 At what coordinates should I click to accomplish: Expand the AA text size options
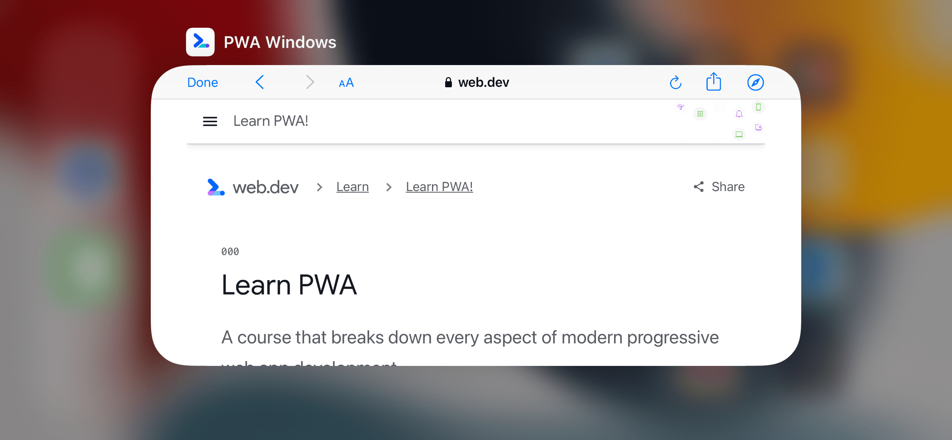click(x=346, y=82)
